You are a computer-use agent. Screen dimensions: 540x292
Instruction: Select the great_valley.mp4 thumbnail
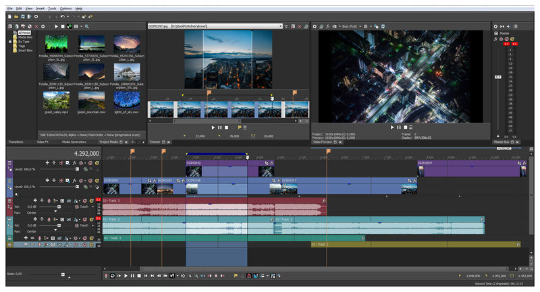56,100
